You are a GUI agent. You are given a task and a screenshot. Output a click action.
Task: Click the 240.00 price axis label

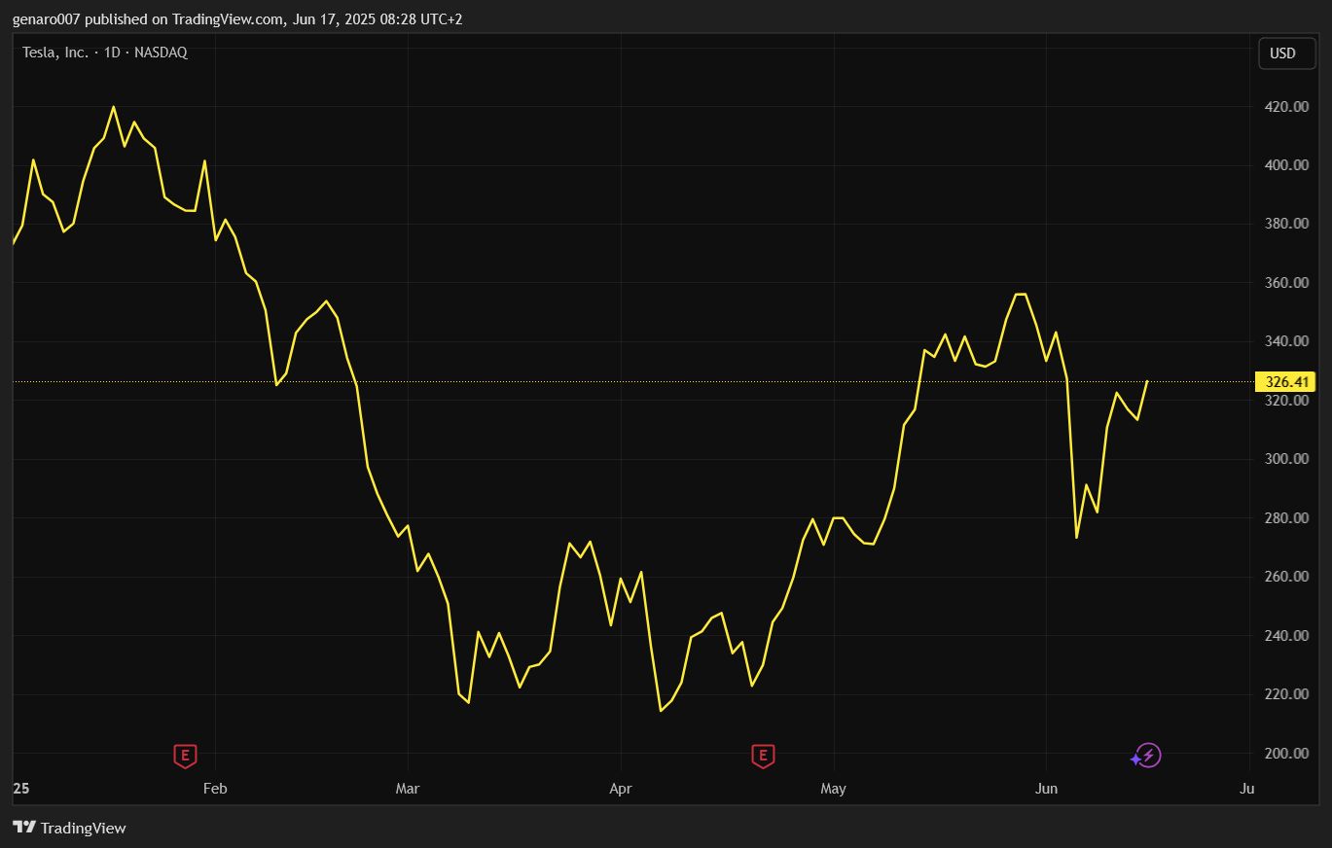[1286, 636]
